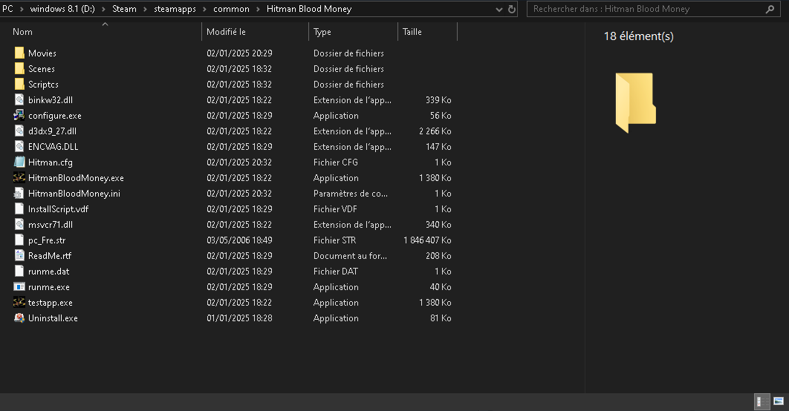Image resolution: width=789 pixels, height=411 pixels.
Task: Select the ReadMe.rtf document icon
Action: pyautogui.click(x=19, y=256)
